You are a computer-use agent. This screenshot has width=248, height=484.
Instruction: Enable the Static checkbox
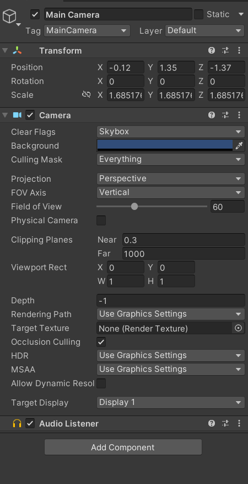[199, 14]
